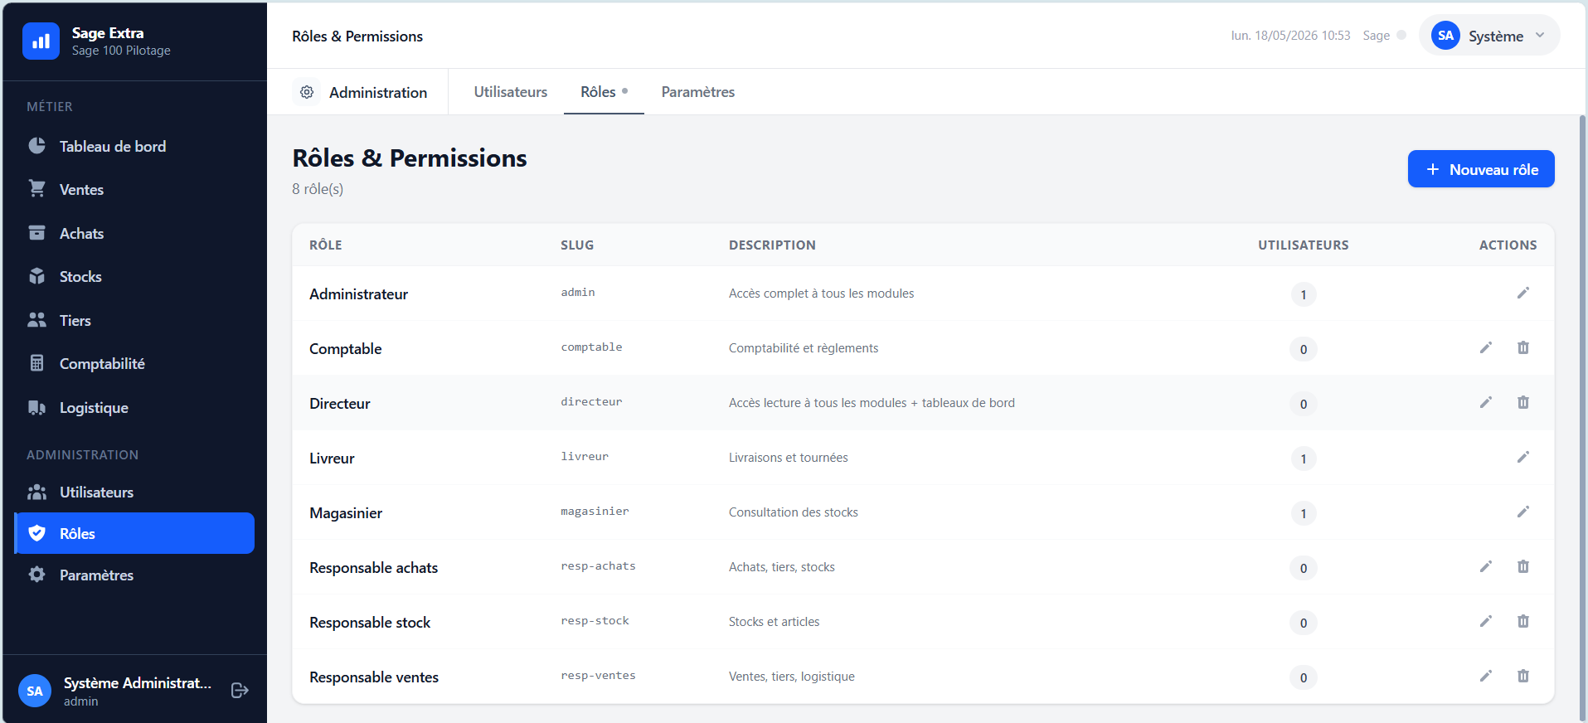This screenshot has width=1588, height=723.
Task: Select the Administrateur role name
Action: [x=358, y=294]
